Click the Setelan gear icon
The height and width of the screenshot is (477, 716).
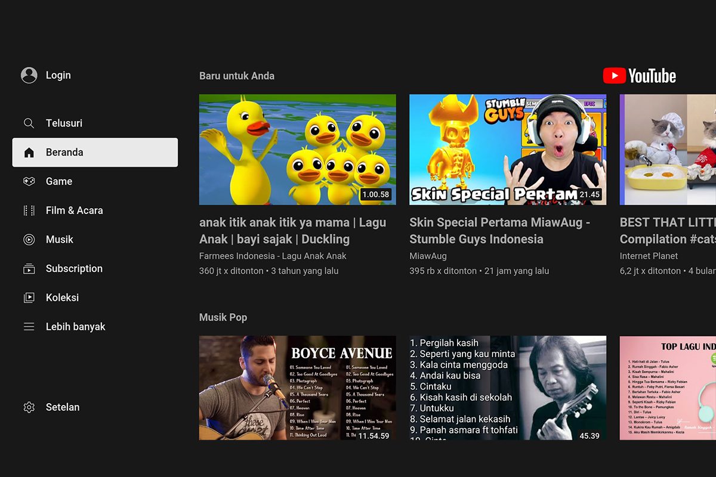(x=29, y=407)
